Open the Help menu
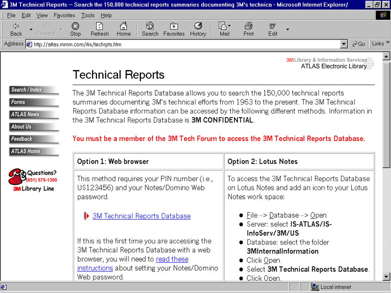This screenshot has height=293, width=391. click(106, 15)
